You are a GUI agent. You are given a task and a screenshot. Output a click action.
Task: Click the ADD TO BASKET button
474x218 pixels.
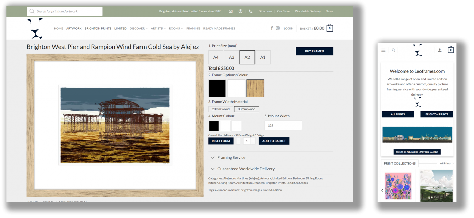[x=274, y=141]
